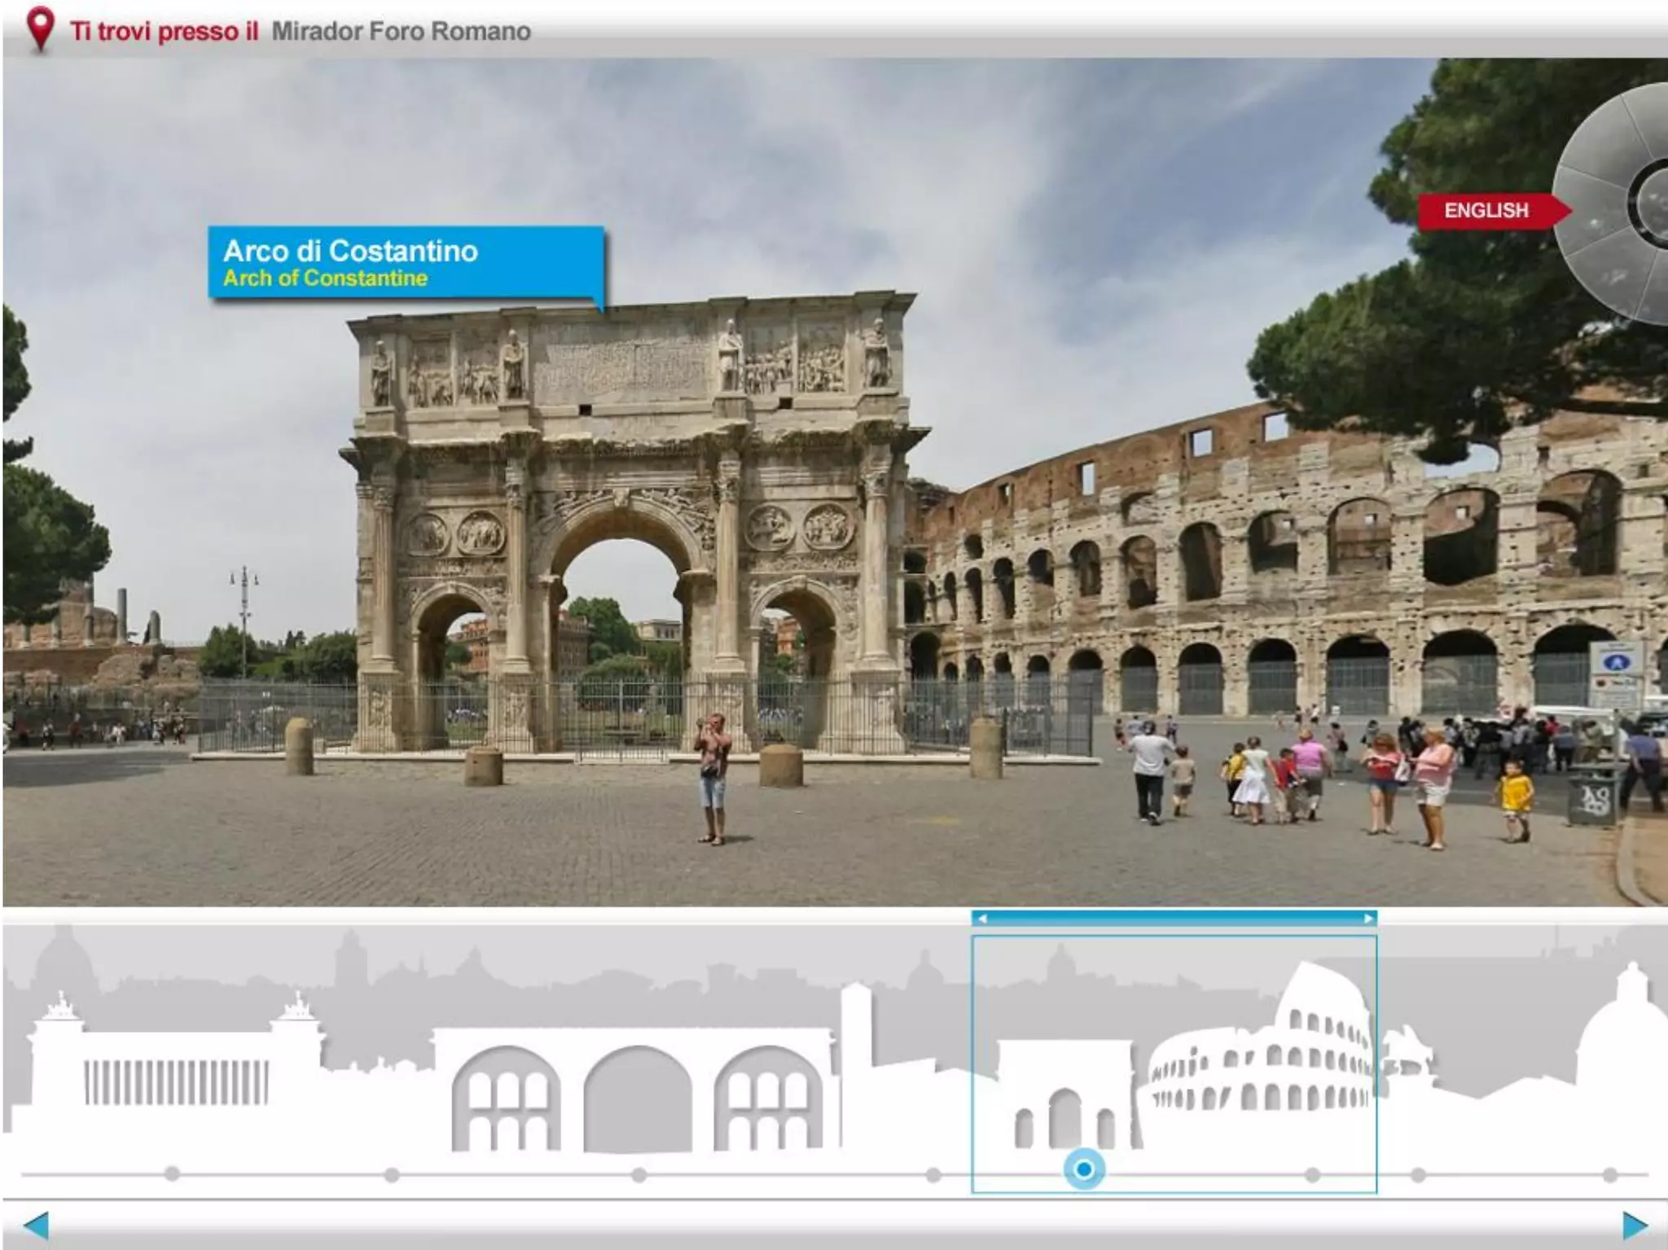The width and height of the screenshot is (1668, 1250).
Task: Select the ENGLISH language flag
Action: tap(1487, 211)
